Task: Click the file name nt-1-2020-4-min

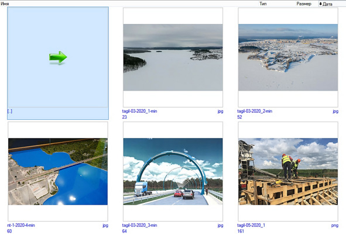Action: tap(21, 225)
